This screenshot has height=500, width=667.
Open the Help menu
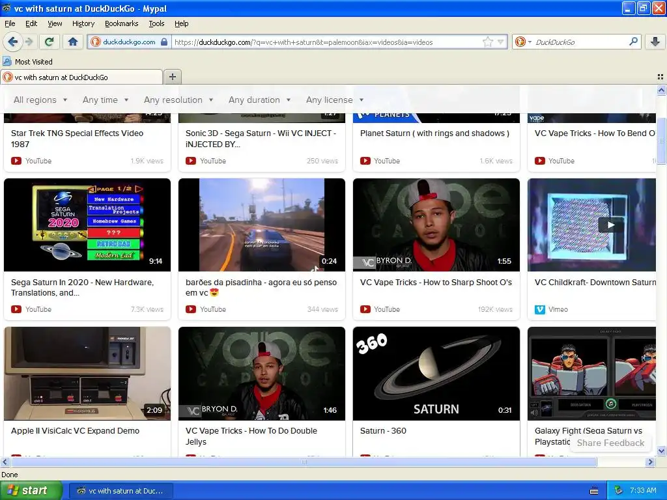pos(181,23)
